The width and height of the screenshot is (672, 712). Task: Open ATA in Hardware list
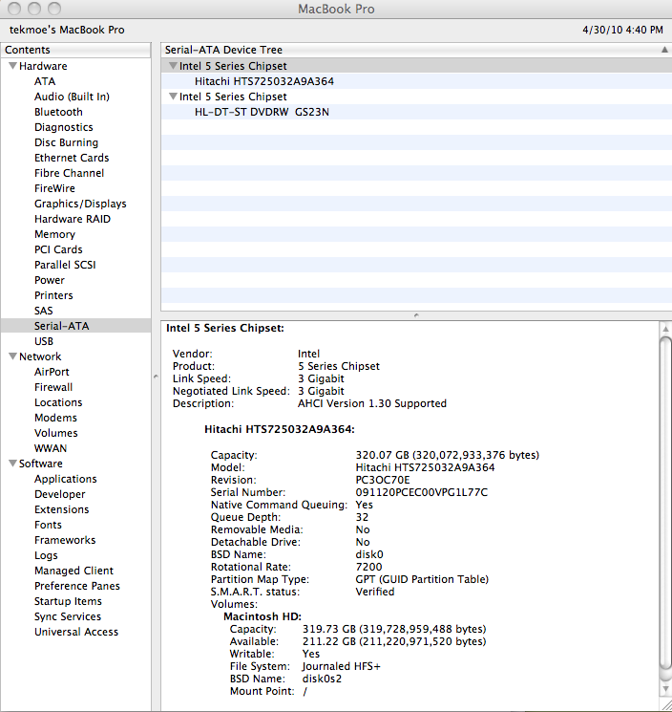point(45,81)
